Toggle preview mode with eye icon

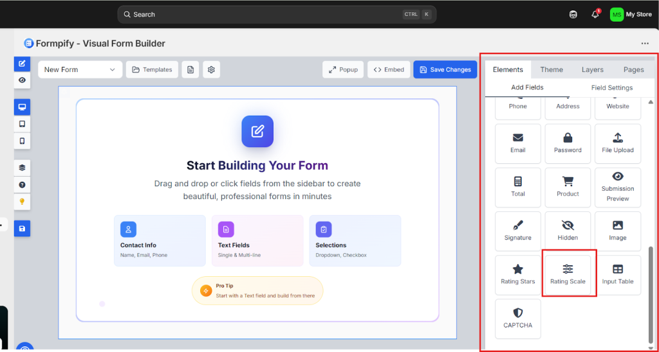[23, 80]
